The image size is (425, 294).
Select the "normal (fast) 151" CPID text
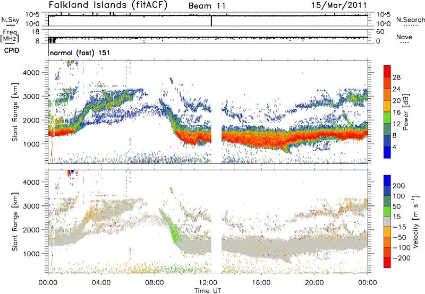tap(80, 53)
